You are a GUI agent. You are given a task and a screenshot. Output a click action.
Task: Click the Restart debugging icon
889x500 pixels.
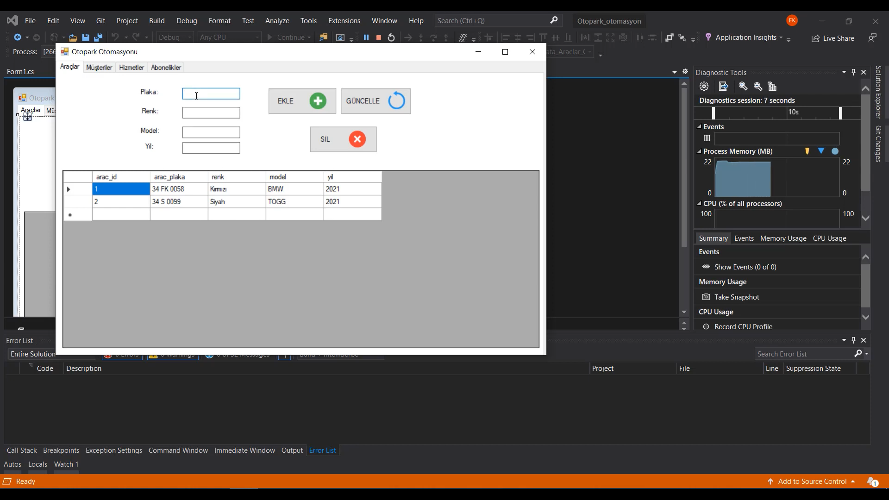click(x=391, y=37)
